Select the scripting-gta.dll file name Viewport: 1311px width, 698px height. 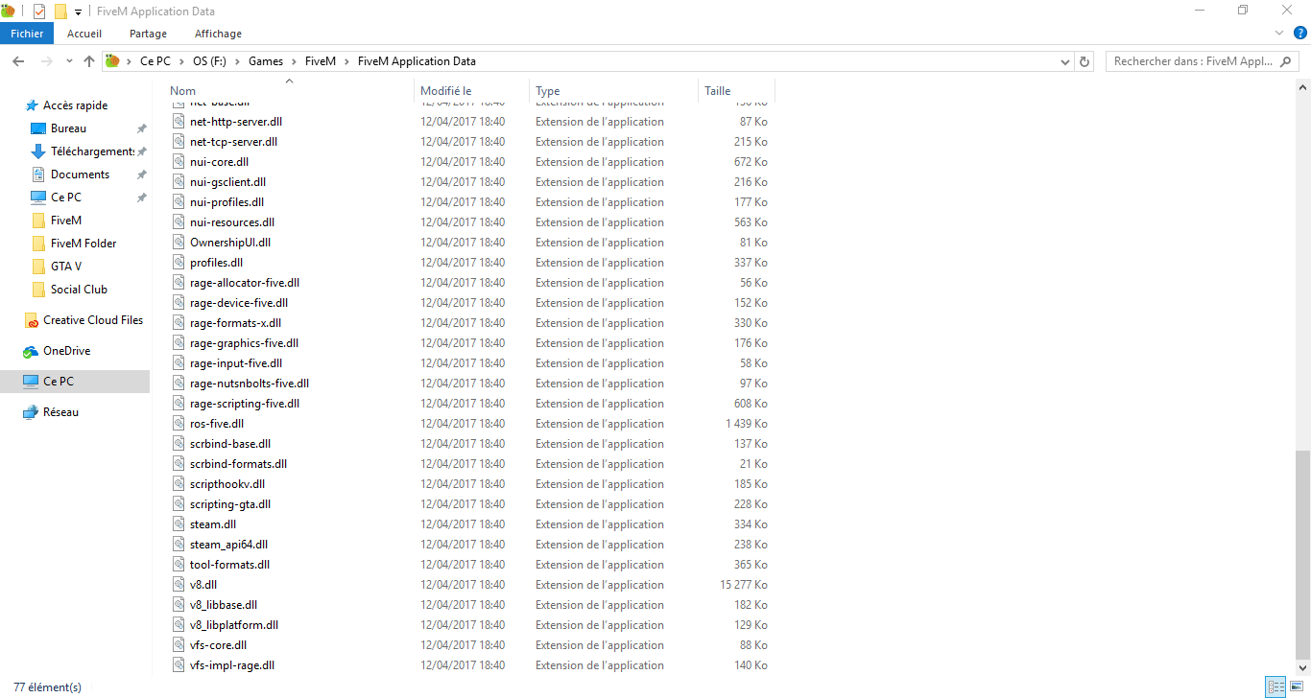click(x=230, y=504)
